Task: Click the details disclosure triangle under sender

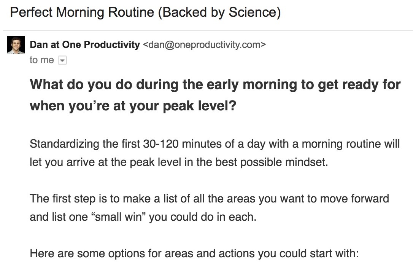Action: (62, 60)
